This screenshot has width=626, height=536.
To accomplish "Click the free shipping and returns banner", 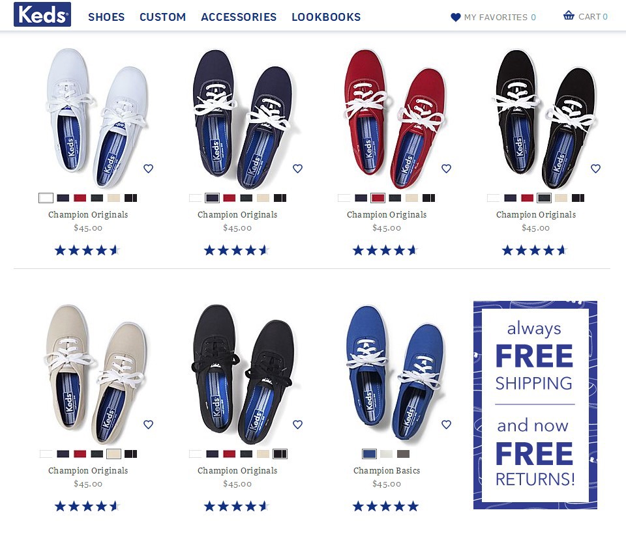I will 535,405.
